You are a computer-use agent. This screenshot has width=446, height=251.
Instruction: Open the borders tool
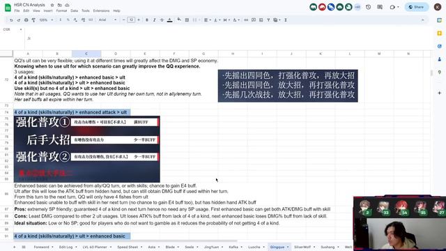point(187,20)
